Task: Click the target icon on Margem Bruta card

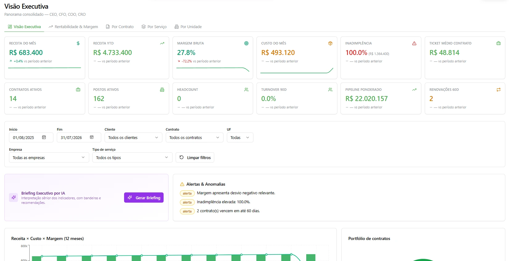Action: (246, 43)
